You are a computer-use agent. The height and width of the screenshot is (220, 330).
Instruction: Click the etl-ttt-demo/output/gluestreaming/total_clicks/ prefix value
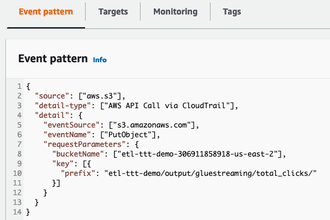(211, 173)
